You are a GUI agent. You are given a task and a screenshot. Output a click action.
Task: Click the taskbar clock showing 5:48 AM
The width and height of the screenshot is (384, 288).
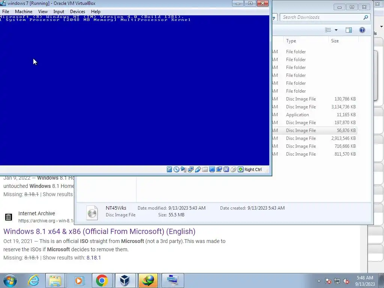pyautogui.click(x=365, y=281)
